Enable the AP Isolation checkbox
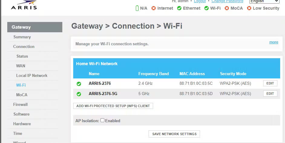 coord(103,120)
